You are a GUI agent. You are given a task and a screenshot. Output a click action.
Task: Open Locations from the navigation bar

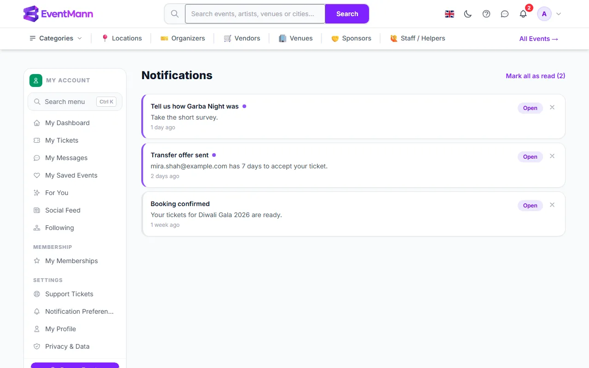(121, 38)
